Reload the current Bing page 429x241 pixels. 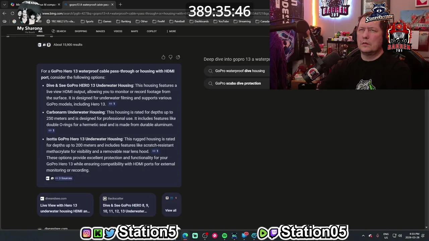[12, 13]
